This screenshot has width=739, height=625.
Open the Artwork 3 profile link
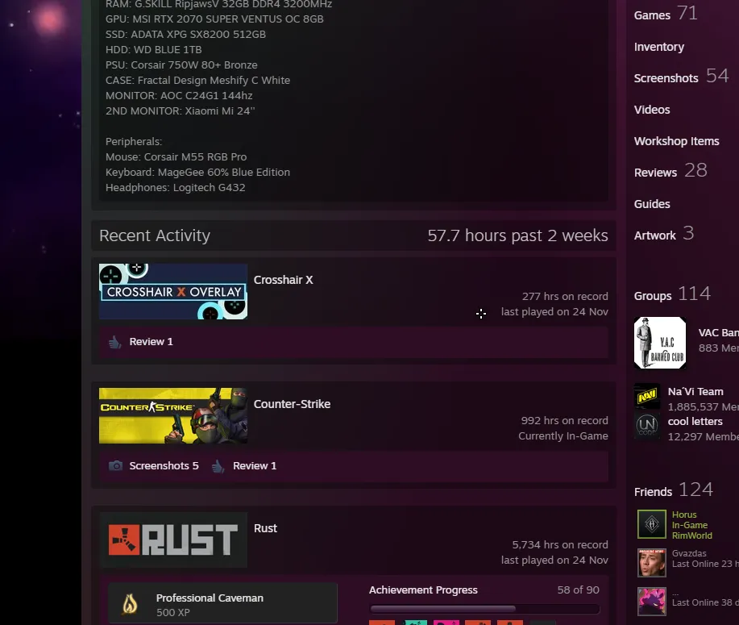click(x=663, y=234)
